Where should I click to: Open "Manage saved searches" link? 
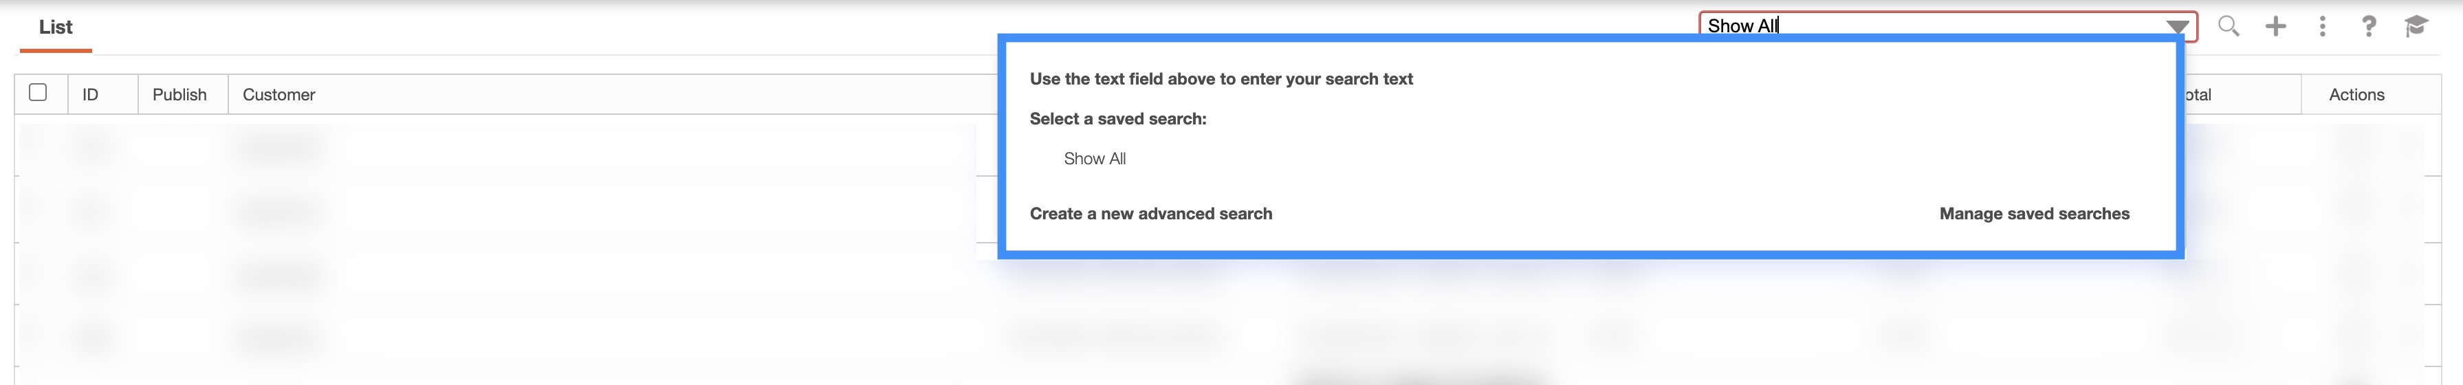pos(2034,214)
